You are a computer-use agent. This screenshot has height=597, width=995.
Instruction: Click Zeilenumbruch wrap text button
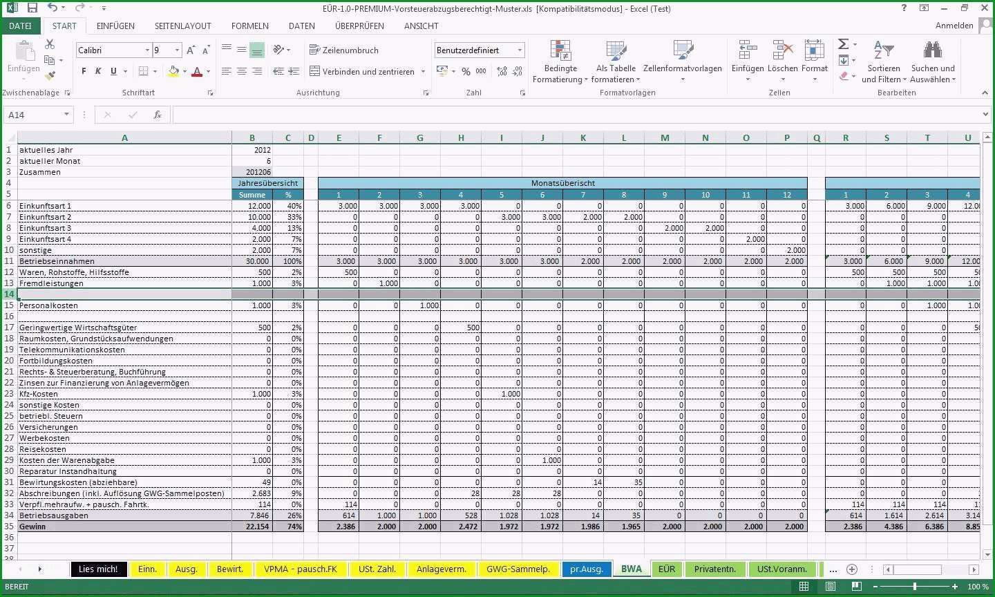pyautogui.click(x=344, y=50)
